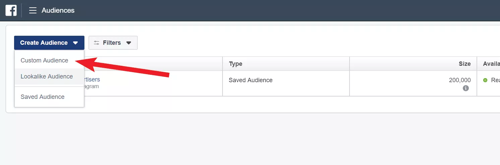The image size is (500, 165).
Task: Click the green availability status dot
Action: point(485,80)
